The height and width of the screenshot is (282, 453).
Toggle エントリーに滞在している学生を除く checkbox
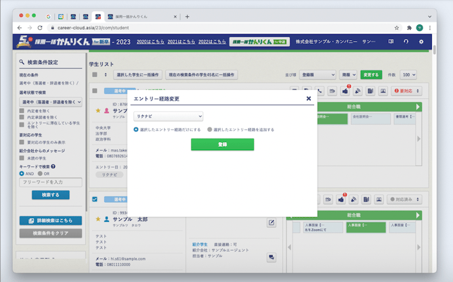[x=22, y=124]
